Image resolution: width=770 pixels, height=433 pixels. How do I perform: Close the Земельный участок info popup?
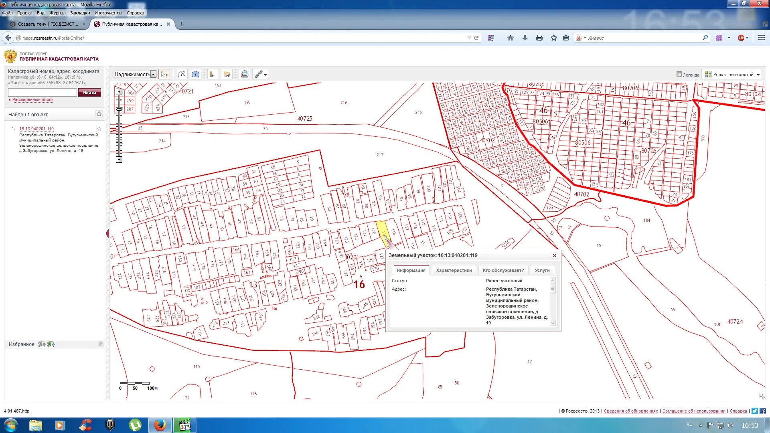pos(554,256)
